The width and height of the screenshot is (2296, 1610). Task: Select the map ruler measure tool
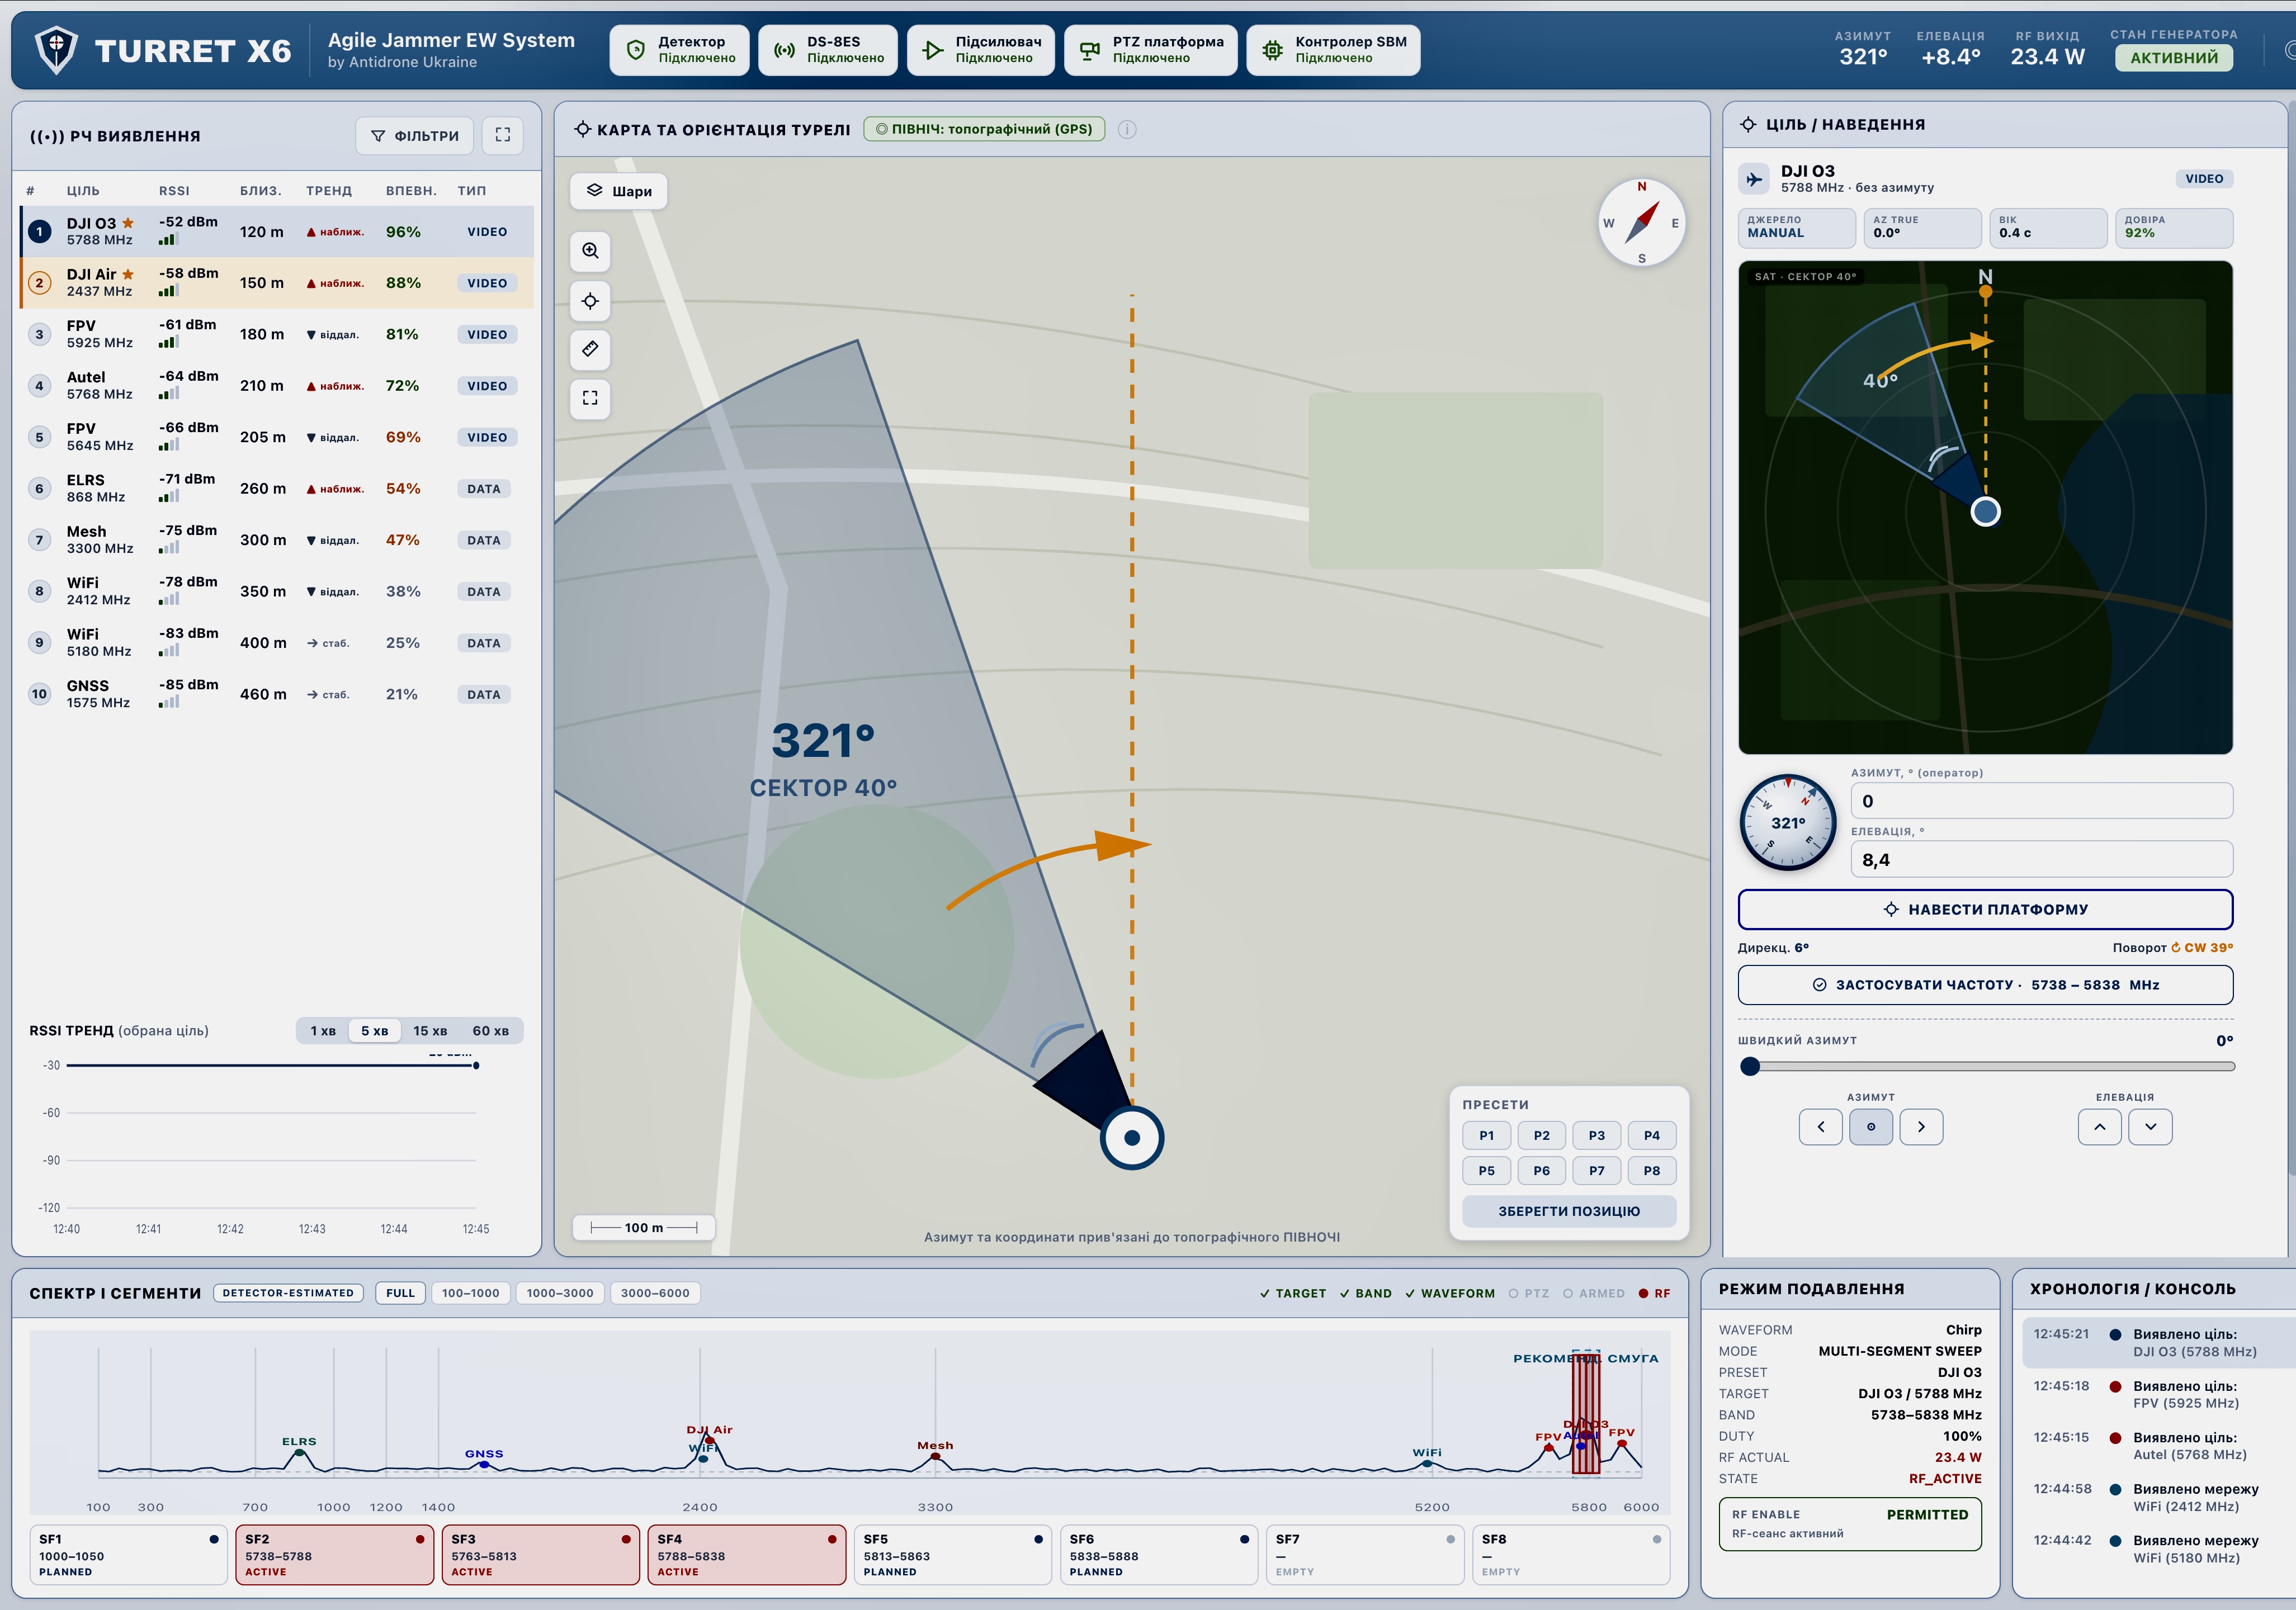pos(590,349)
